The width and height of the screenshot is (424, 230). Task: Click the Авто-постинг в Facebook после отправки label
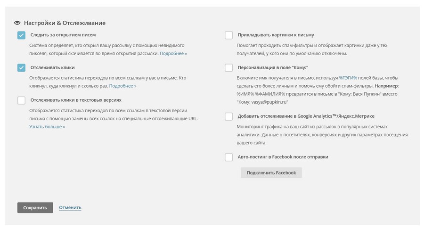[283, 157]
